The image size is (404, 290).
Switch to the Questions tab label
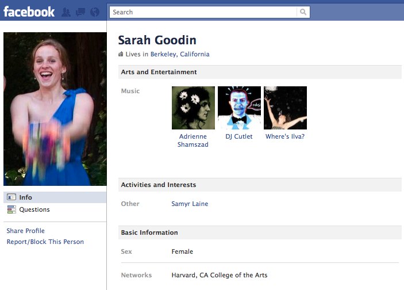click(x=34, y=209)
